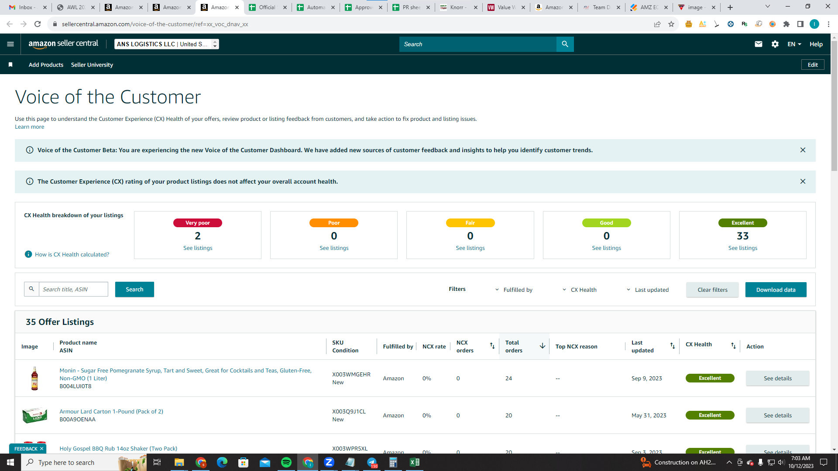
Task: Click the Search title, ASIN field
Action: pos(73,289)
